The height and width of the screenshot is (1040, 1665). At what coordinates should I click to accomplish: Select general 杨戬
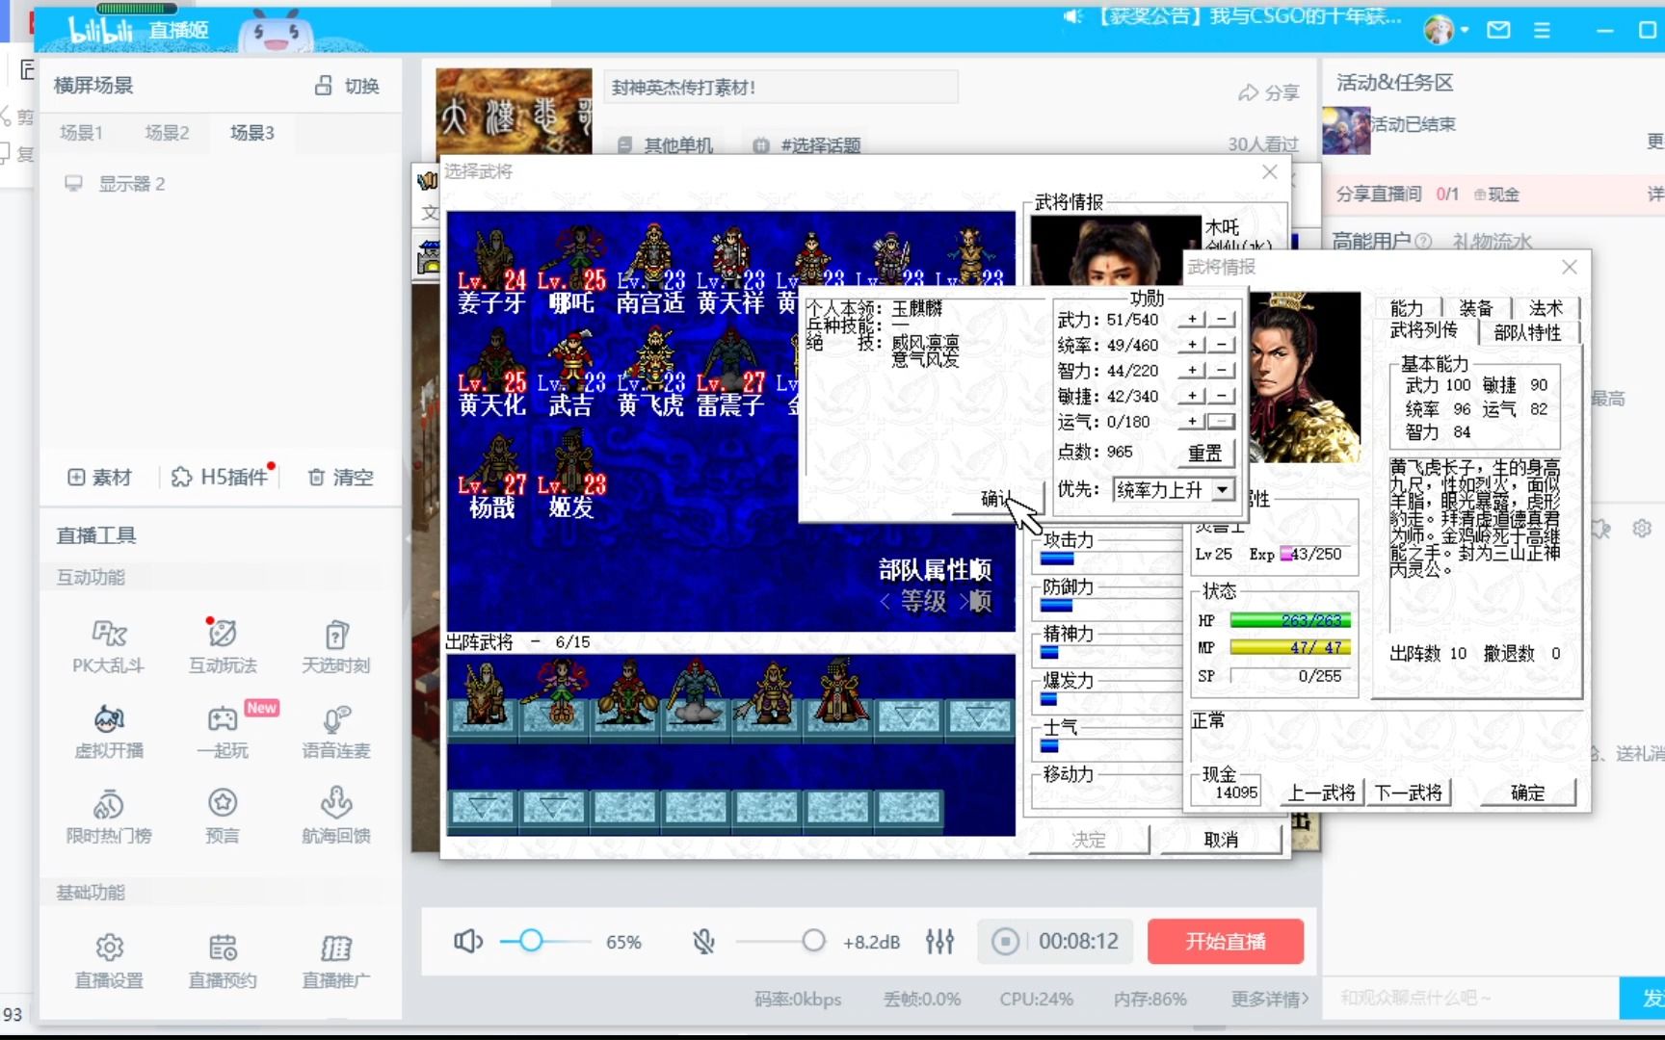pyautogui.click(x=491, y=476)
